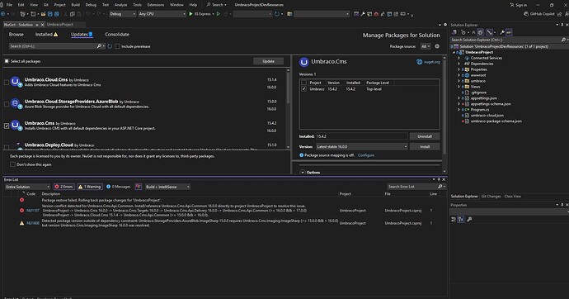Click the Open File folder icon in the toolbar
The width and height of the screenshot is (569, 299).
(43, 14)
